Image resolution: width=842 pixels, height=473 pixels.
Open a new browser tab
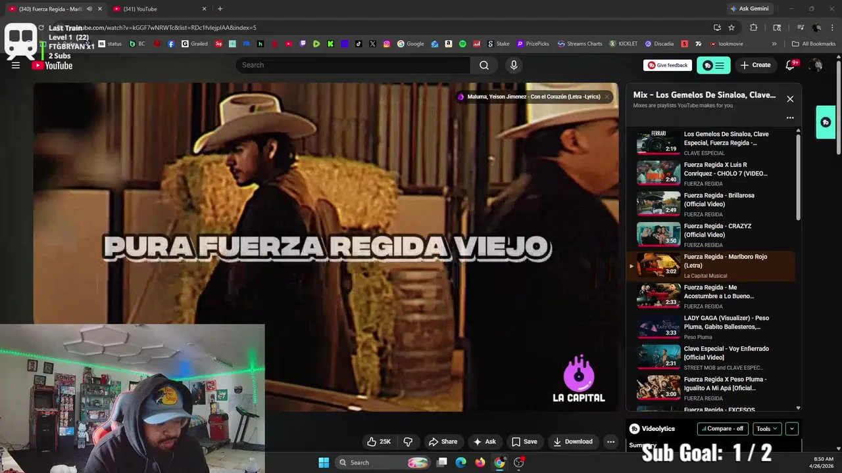click(220, 9)
